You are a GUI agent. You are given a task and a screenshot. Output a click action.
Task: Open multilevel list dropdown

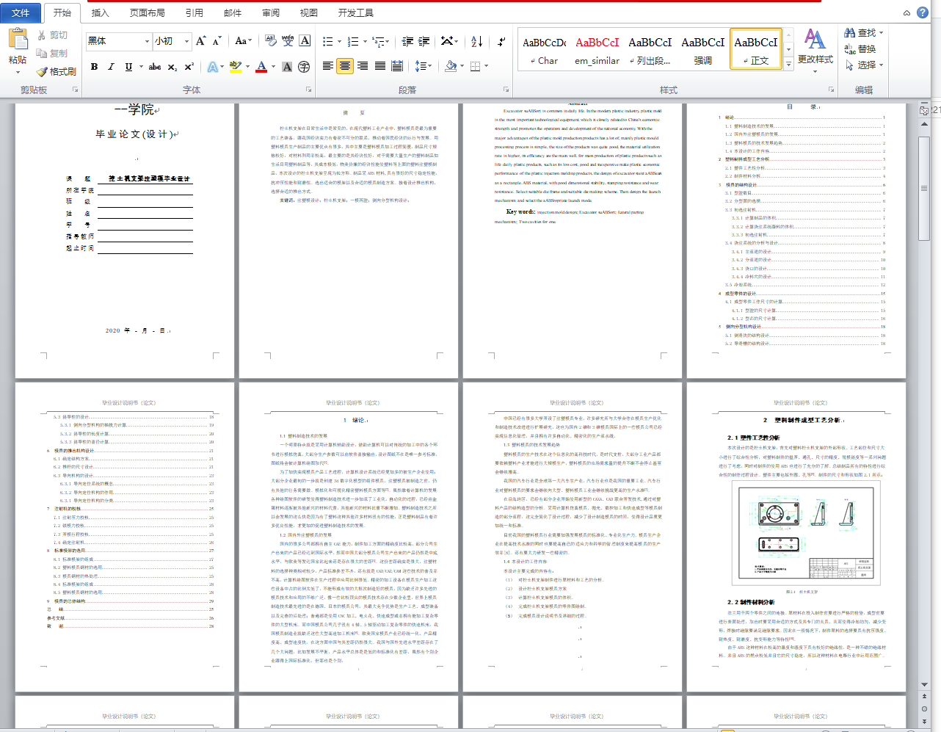pyautogui.click(x=380, y=41)
